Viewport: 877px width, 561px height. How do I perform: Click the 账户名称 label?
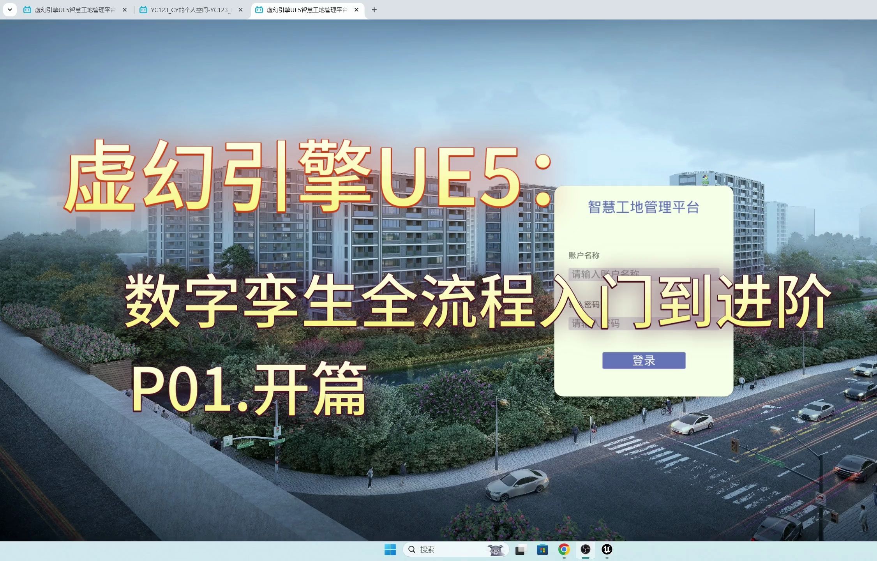[x=584, y=255]
